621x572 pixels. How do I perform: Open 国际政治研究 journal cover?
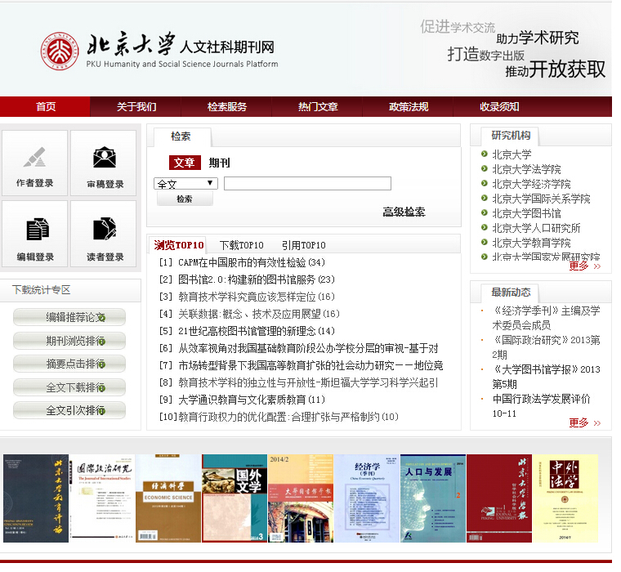102,498
